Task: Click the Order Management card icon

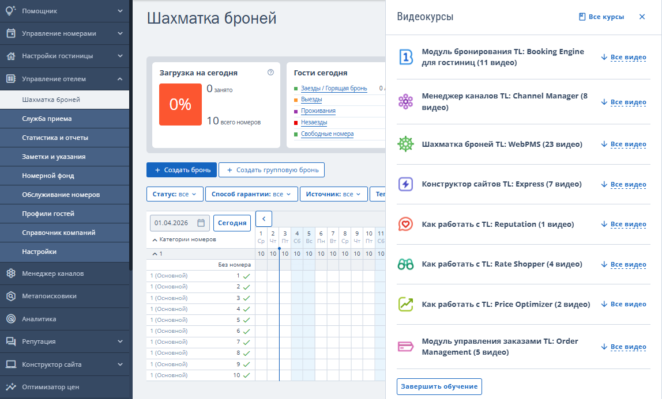Action: pyautogui.click(x=406, y=347)
